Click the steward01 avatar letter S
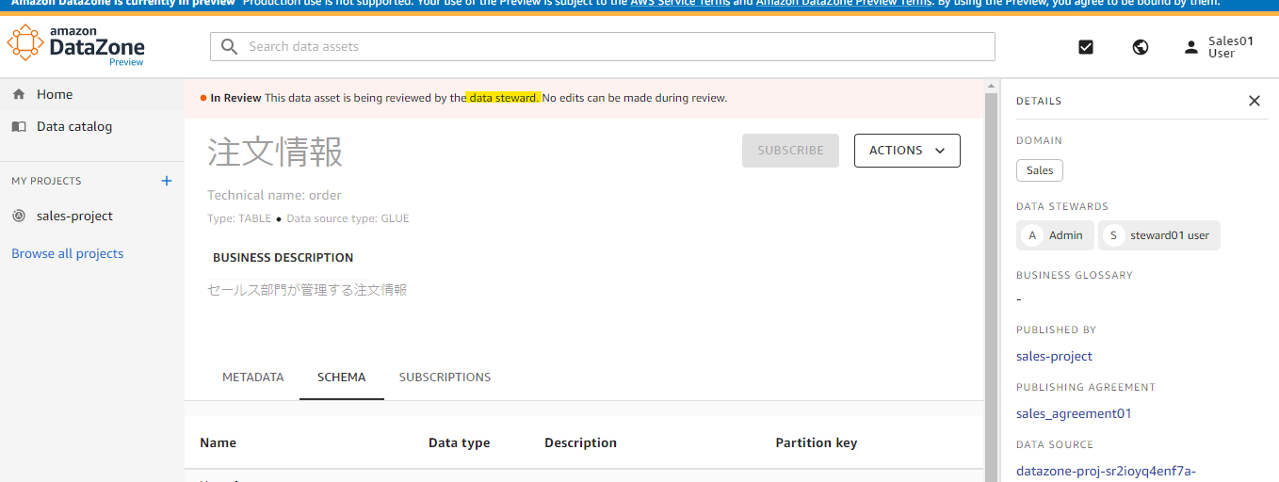 [x=1113, y=235]
